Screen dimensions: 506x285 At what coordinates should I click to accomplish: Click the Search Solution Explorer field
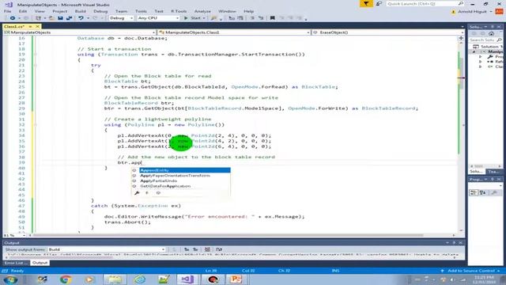point(485,40)
